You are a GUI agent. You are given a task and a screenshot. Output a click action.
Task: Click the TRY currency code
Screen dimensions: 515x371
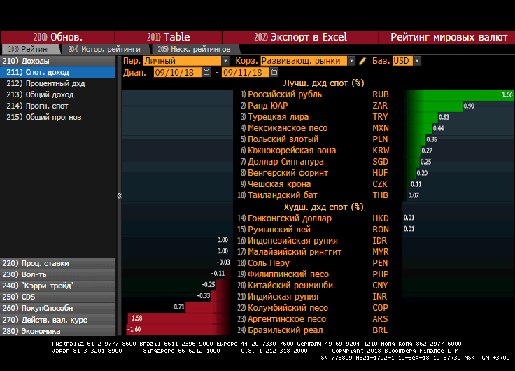(380, 117)
